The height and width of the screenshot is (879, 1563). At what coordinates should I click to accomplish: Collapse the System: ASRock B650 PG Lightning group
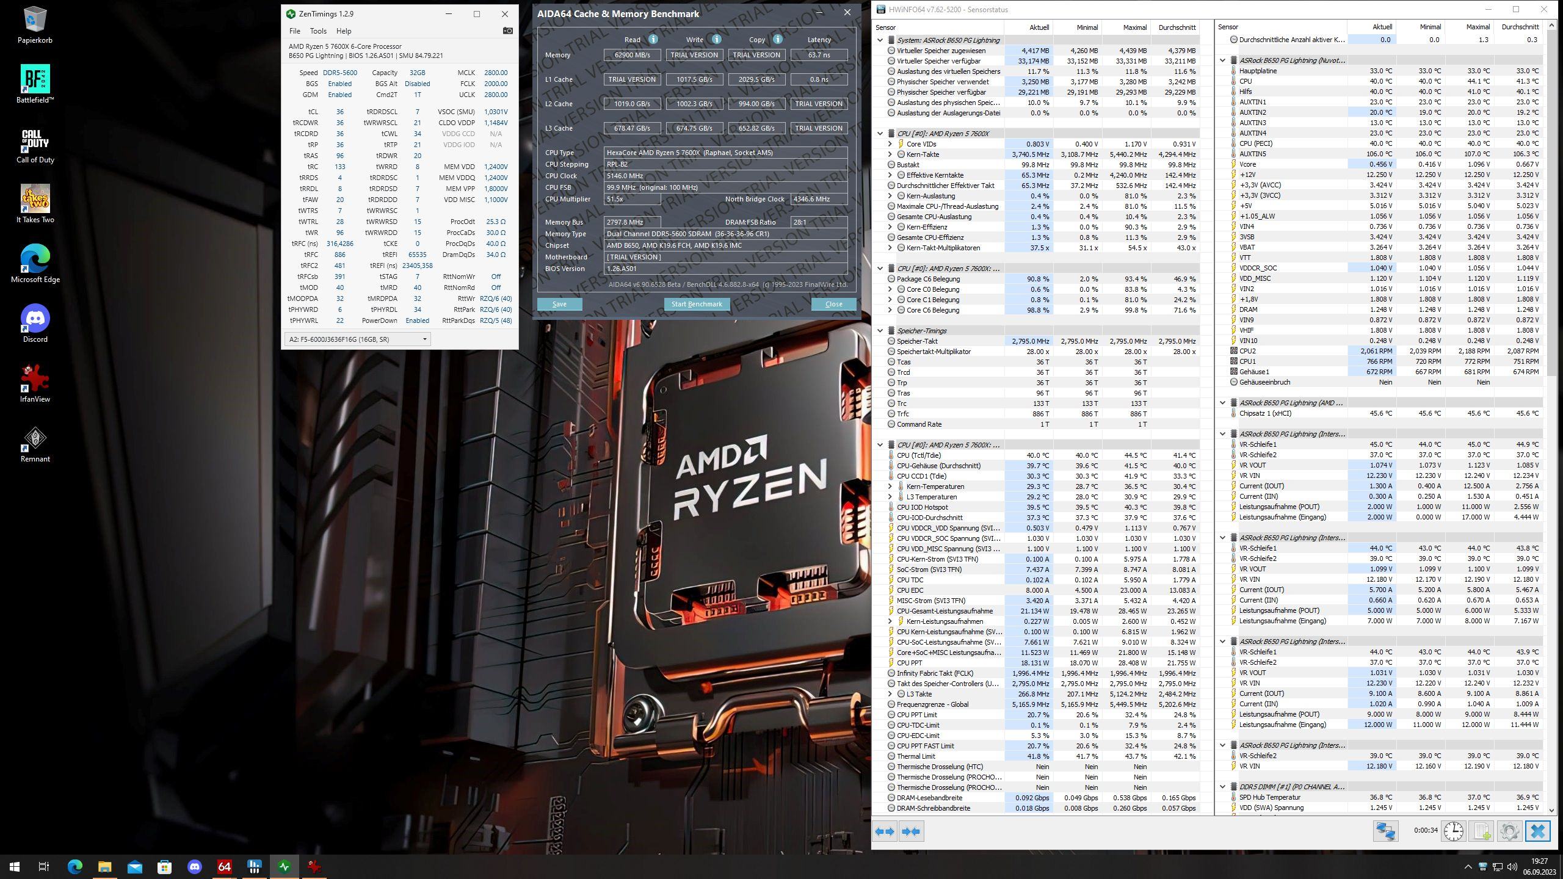pos(880,40)
